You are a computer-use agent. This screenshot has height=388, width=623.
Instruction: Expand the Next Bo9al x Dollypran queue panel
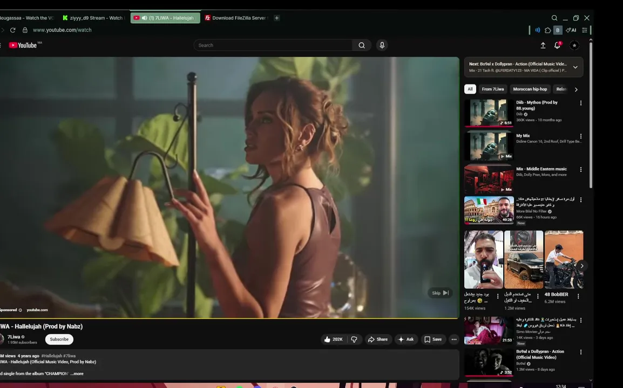(575, 67)
